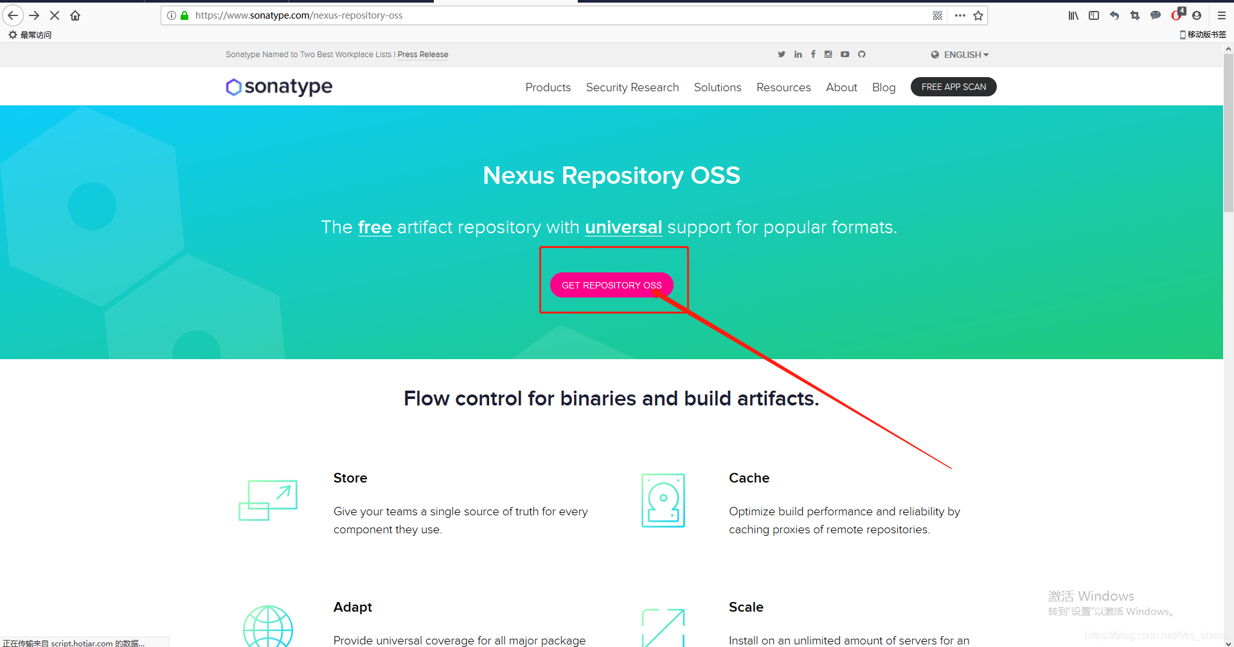This screenshot has height=647, width=1234.
Task: Click the Adapt globe icon
Action: click(268, 626)
